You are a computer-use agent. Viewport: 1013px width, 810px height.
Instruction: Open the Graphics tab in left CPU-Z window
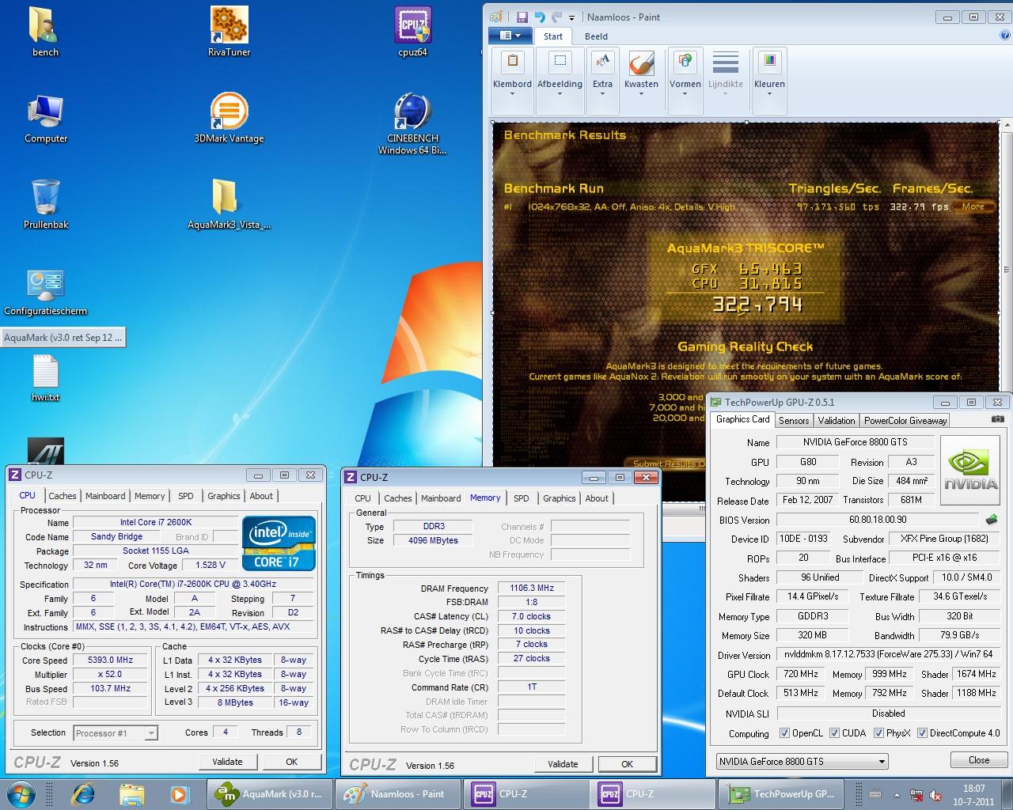click(224, 496)
